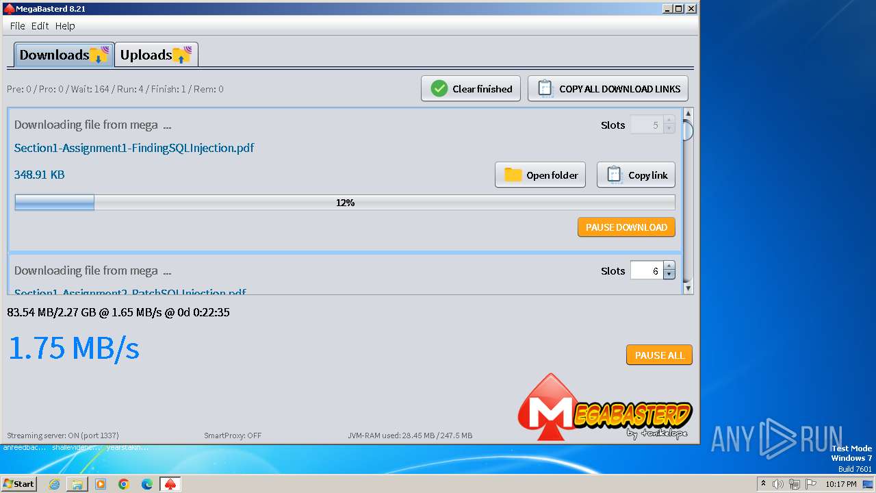Viewport: 876px width, 493px height.
Task: Click the clipboard icon on COPY ALL DOWNLOAD LINKS
Action: (545, 89)
